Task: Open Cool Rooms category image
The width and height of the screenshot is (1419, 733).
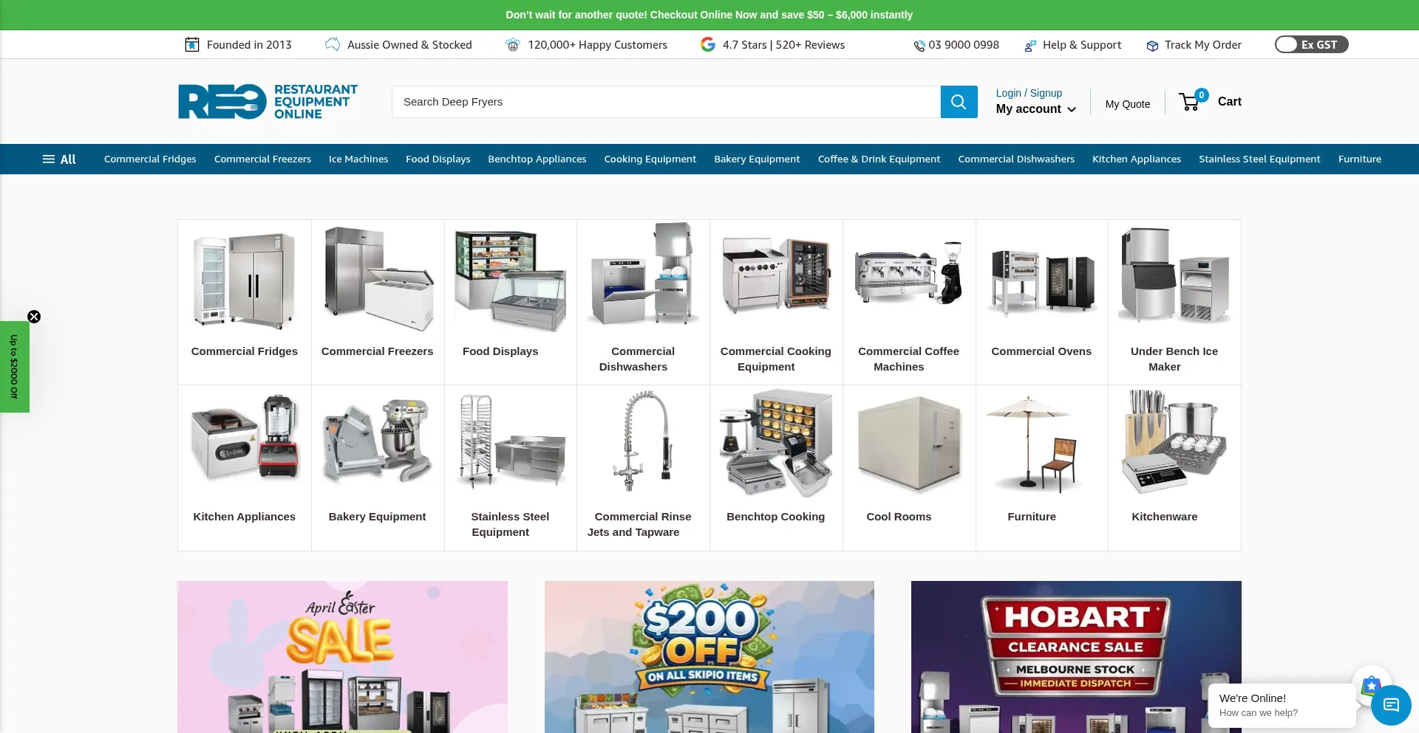Action: [909, 443]
